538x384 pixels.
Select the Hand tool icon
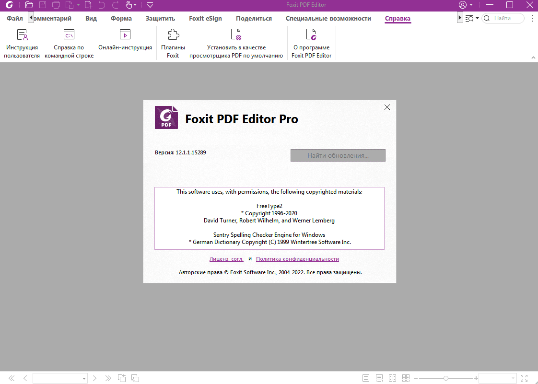(x=129, y=5)
